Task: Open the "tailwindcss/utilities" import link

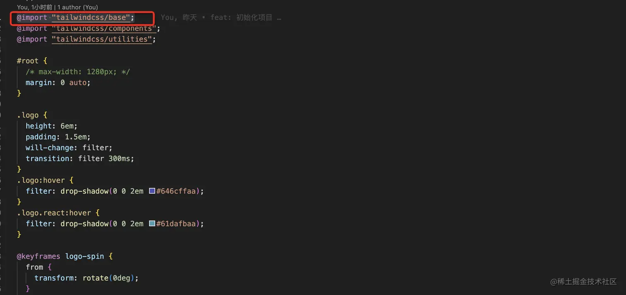Action: (102, 39)
